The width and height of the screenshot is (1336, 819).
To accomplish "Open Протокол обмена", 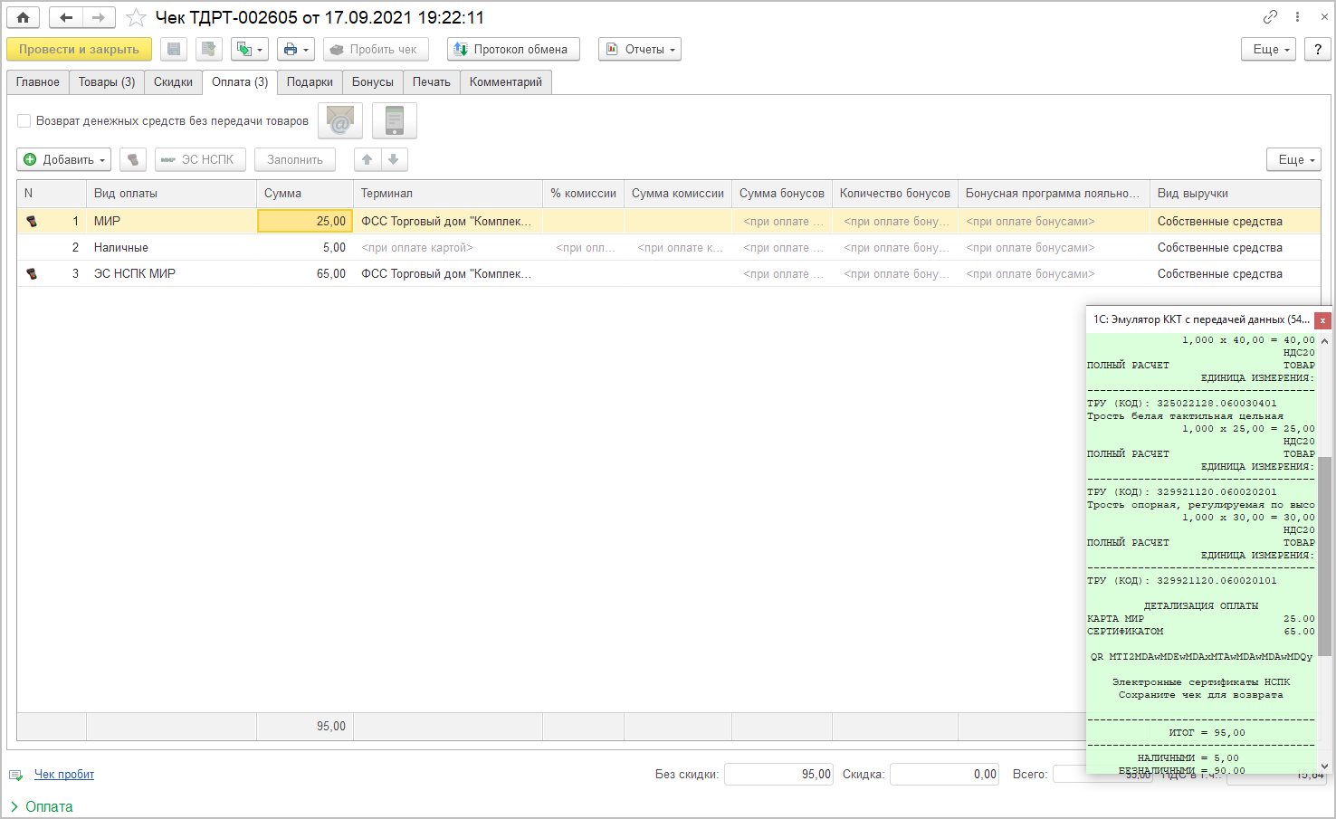I will coord(513,49).
